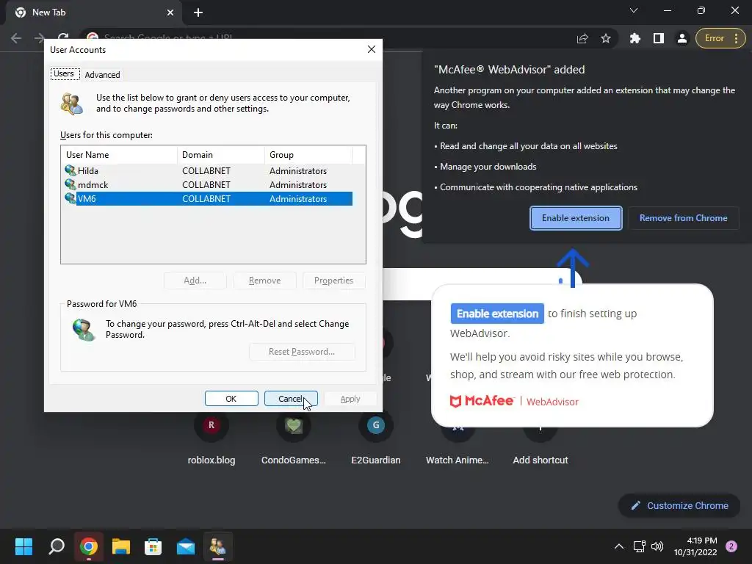Open the E2Guardian shortcut
Image resolution: width=752 pixels, height=564 pixels.
tap(375, 439)
